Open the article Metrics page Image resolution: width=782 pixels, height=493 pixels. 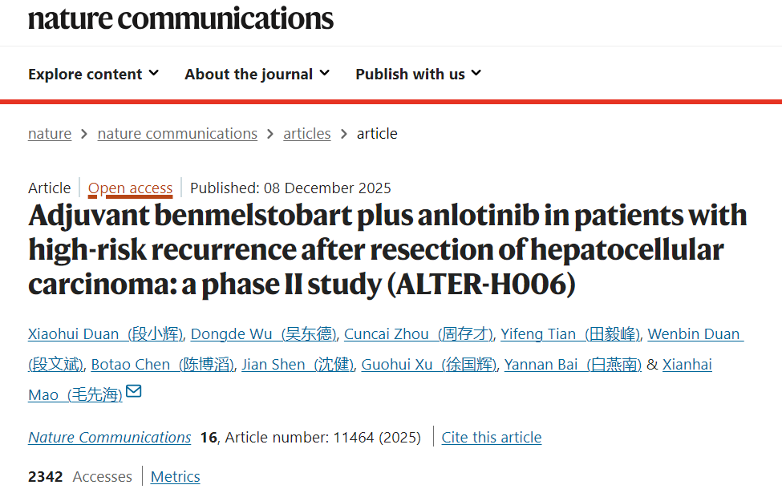(176, 477)
